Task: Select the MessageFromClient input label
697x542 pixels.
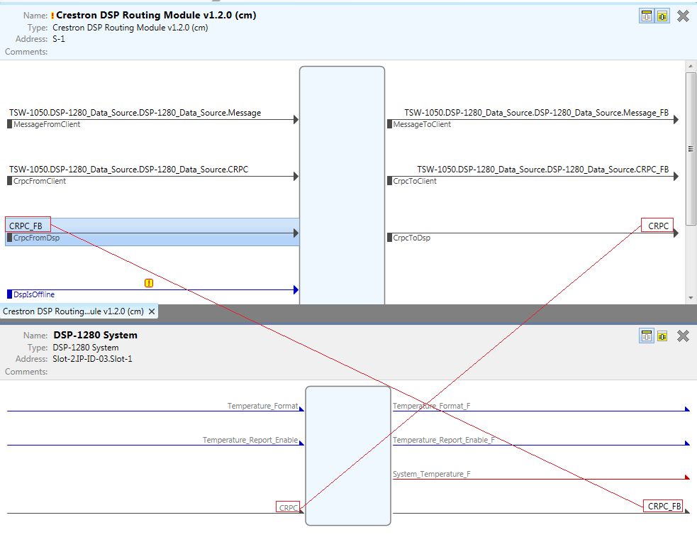Action: click(x=47, y=124)
